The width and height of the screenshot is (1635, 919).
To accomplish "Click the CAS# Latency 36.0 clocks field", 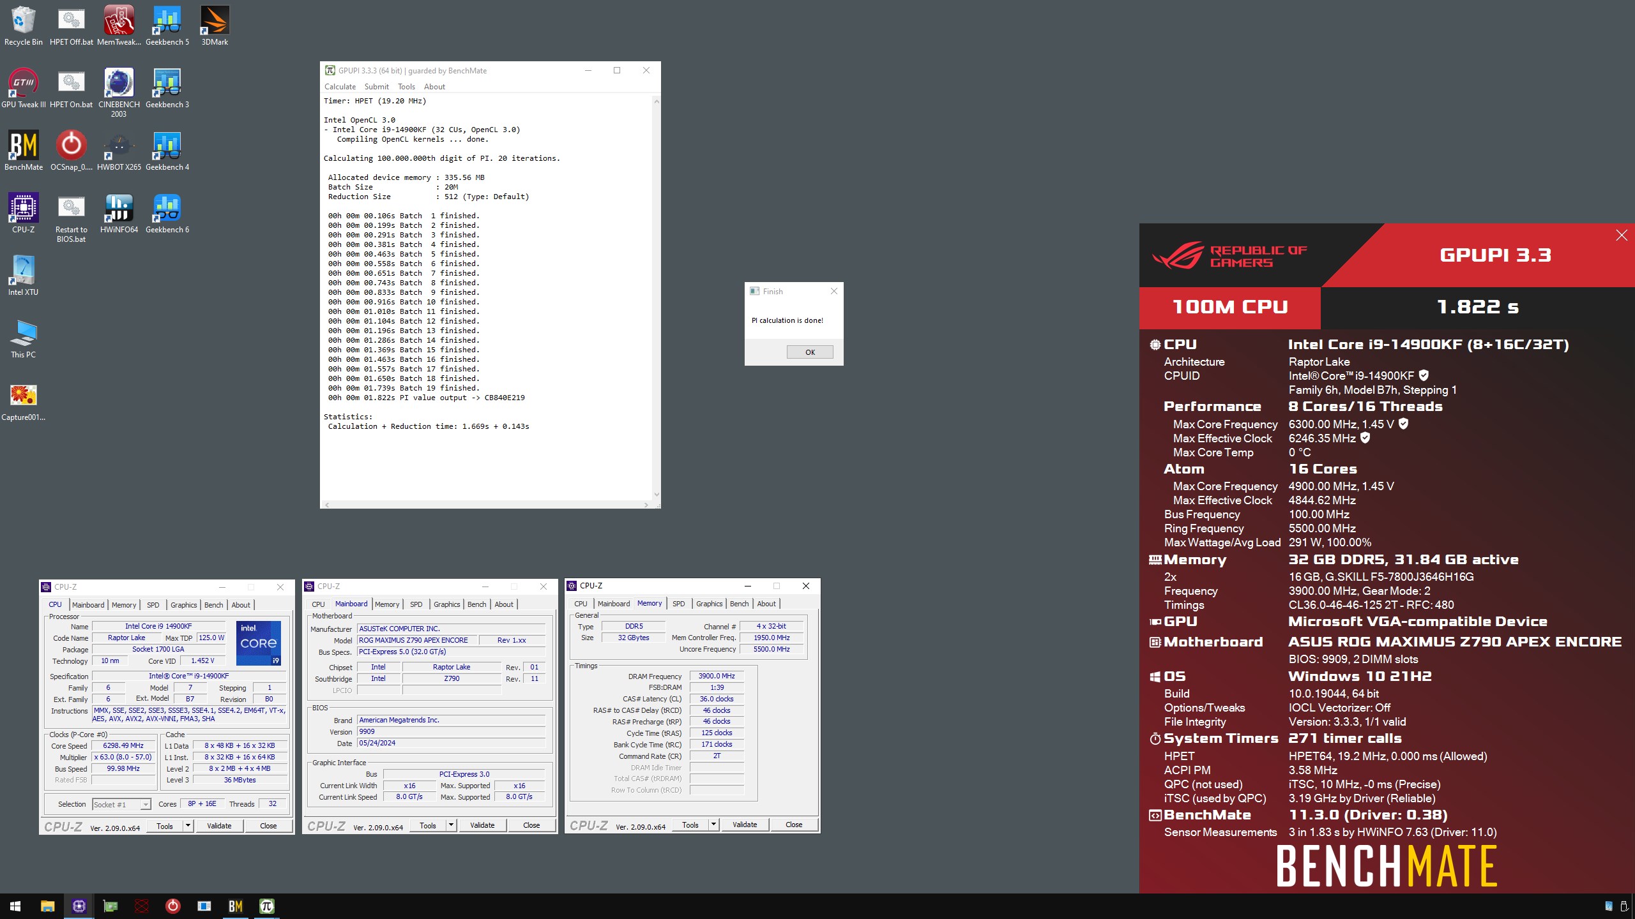I will [717, 699].
